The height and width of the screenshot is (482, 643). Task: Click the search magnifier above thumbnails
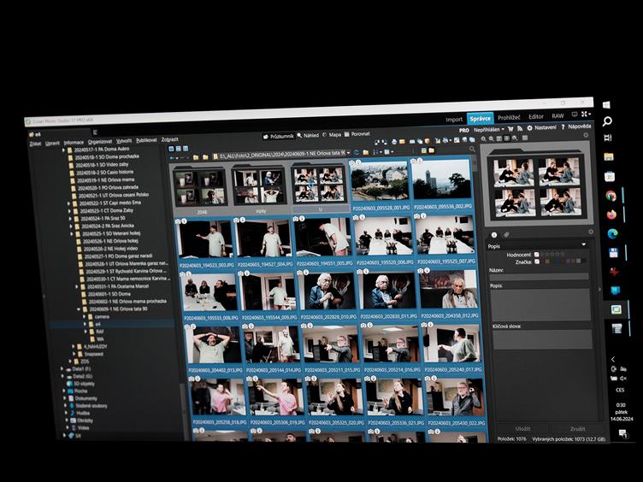[472, 150]
